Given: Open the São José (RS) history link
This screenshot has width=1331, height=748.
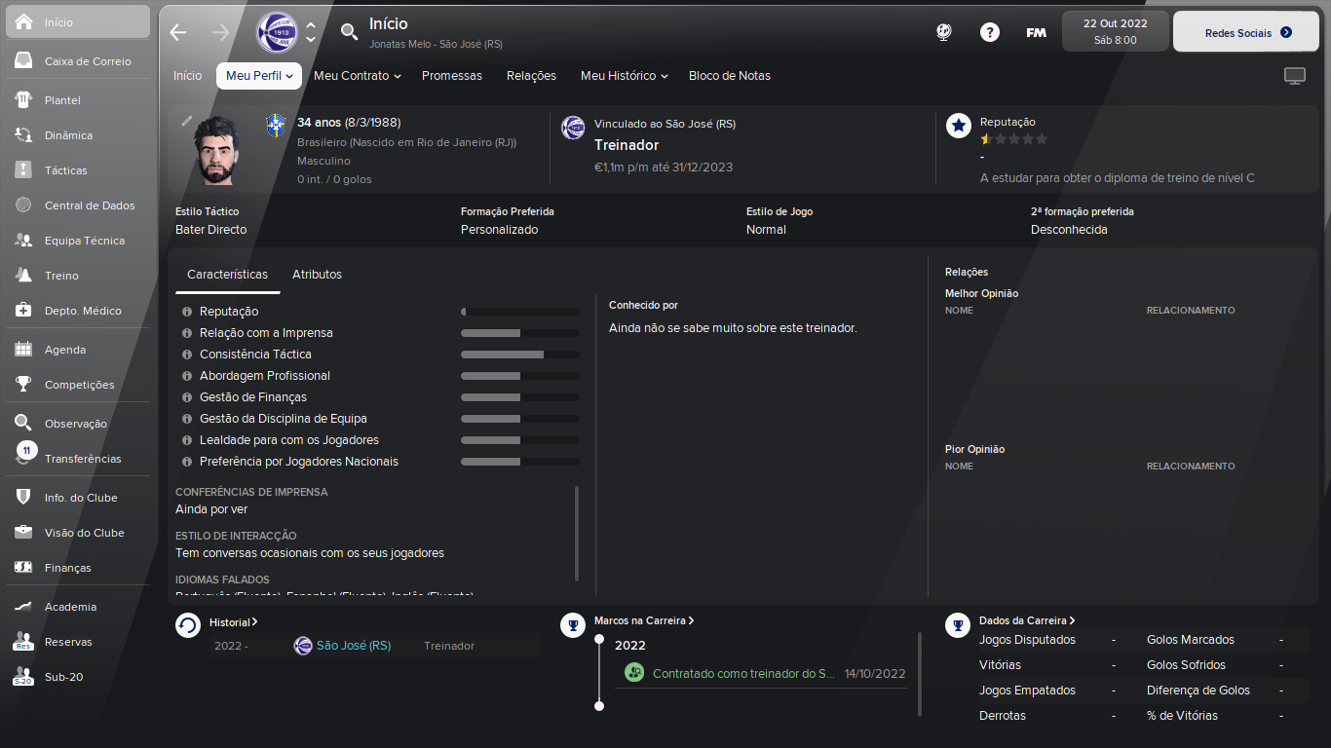Looking at the screenshot, I should coord(353,646).
